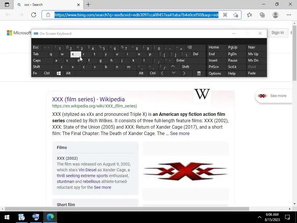Viewport: 297px width, 223px height.
Task: Click the Help key
Action: click(236, 73)
